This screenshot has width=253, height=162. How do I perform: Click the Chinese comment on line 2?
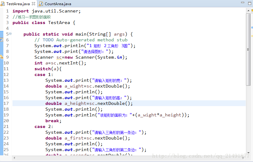(32, 17)
